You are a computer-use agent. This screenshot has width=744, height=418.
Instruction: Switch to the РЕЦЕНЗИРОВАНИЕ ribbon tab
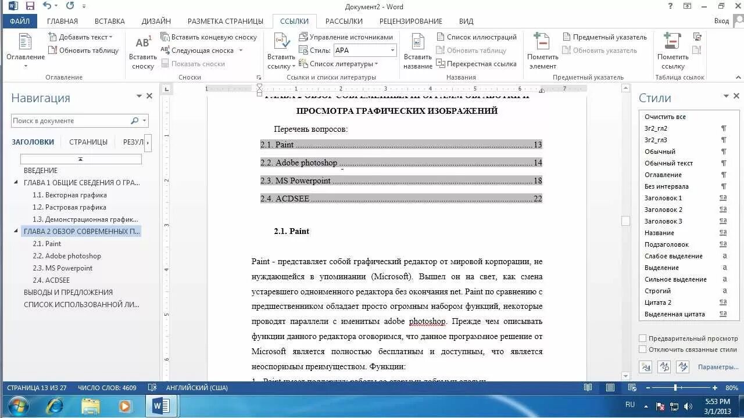pos(411,21)
